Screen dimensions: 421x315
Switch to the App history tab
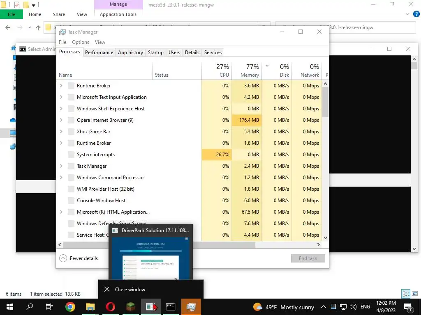coord(130,52)
